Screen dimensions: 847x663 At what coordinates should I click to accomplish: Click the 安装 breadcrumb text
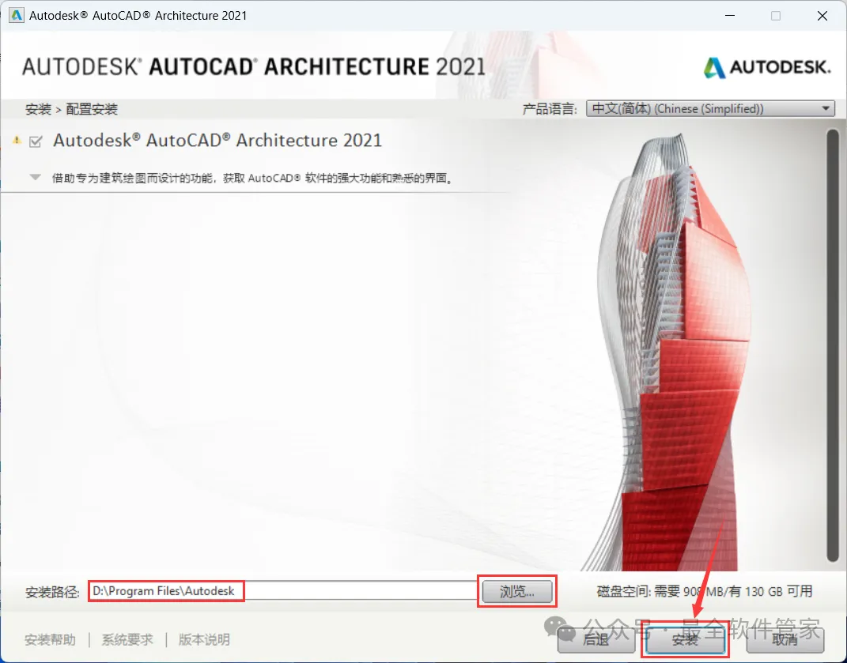[38, 109]
